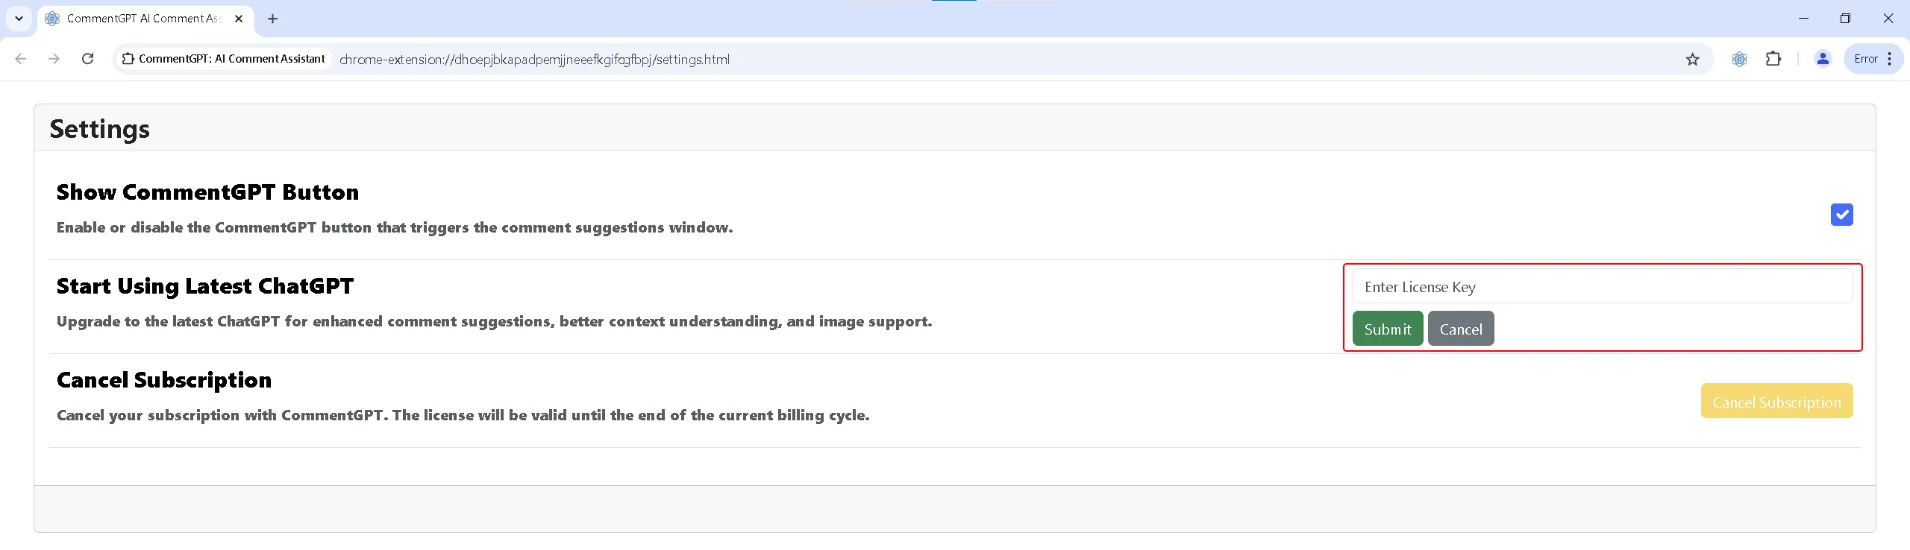Uncheck the Show CommentGPT Button checkbox
This screenshot has height=550, width=1910.
pyautogui.click(x=1841, y=215)
